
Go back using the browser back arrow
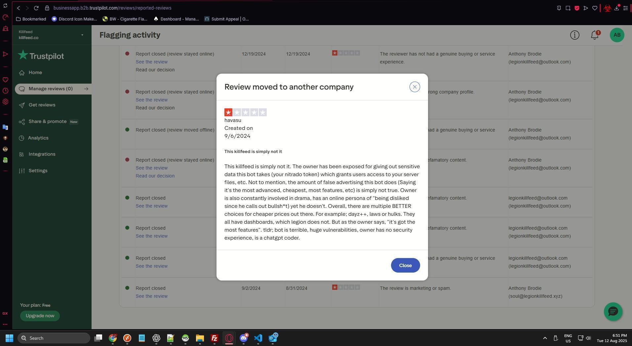pos(19,8)
